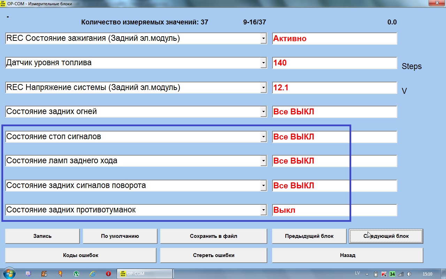Open the 'Датчик уровня топлива' dropdown
Image resolution: width=446 pixels, height=279 pixels.
(263, 63)
